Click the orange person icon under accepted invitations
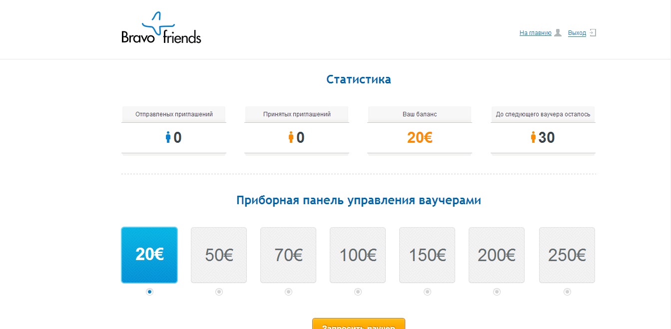Screen dimensions: 671x329 point(291,137)
